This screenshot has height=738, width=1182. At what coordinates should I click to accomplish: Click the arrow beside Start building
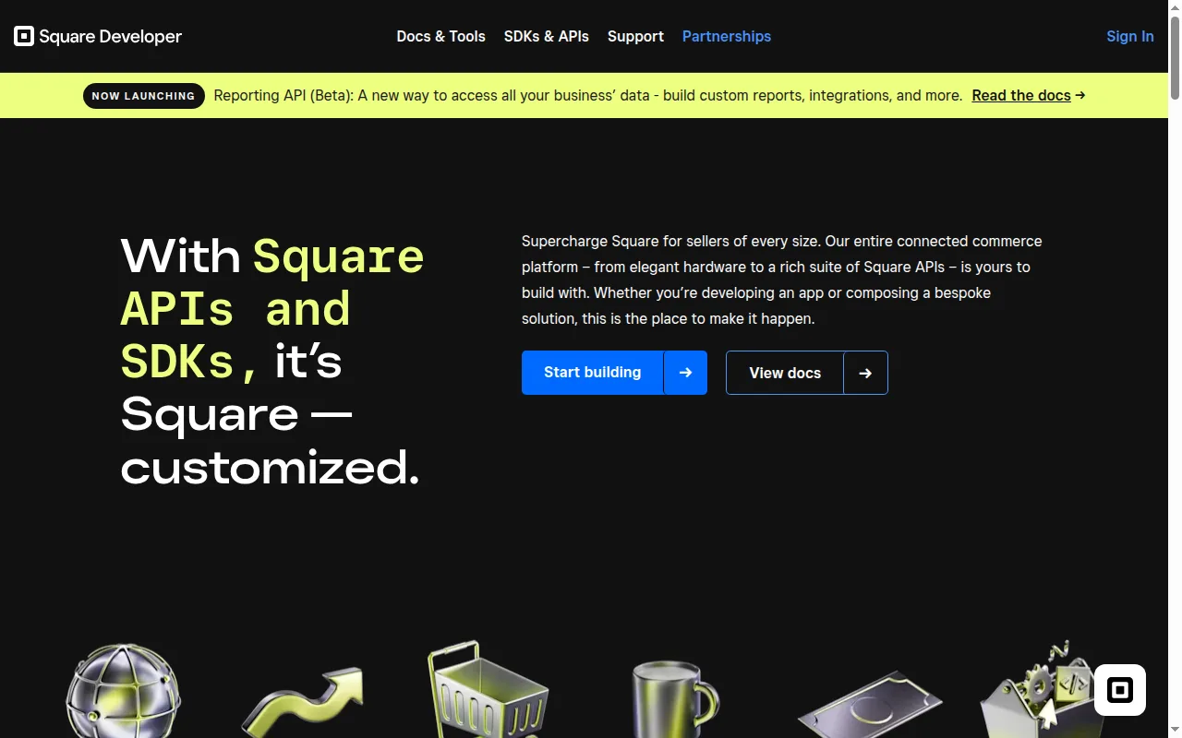pos(685,373)
